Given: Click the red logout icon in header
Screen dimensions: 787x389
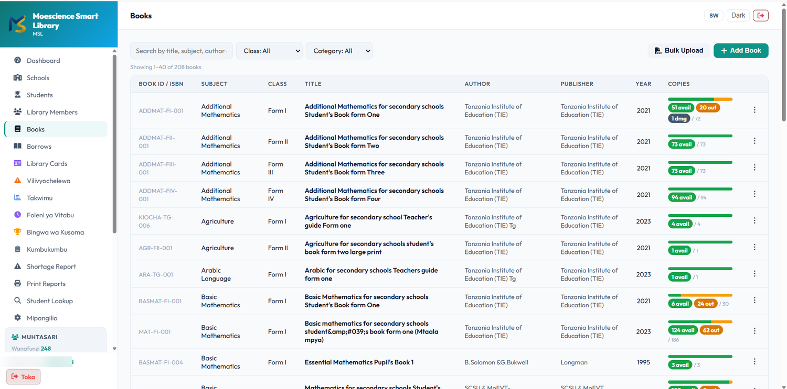Looking at the screenshot, I should [x=761, y=16].
